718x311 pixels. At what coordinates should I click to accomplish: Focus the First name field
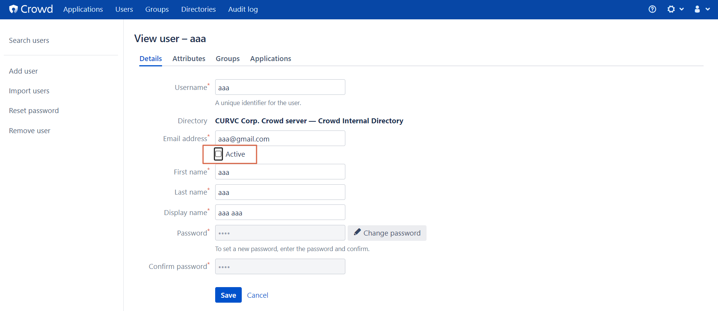[280, 172]
